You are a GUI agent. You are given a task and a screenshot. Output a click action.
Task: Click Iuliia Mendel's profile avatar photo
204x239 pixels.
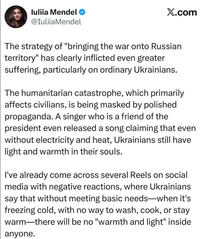point(16,16)
